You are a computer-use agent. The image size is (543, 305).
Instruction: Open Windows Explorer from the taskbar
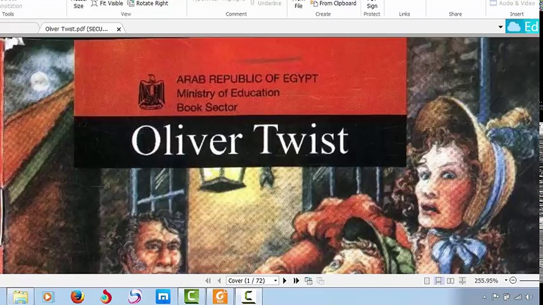[20, 297]
